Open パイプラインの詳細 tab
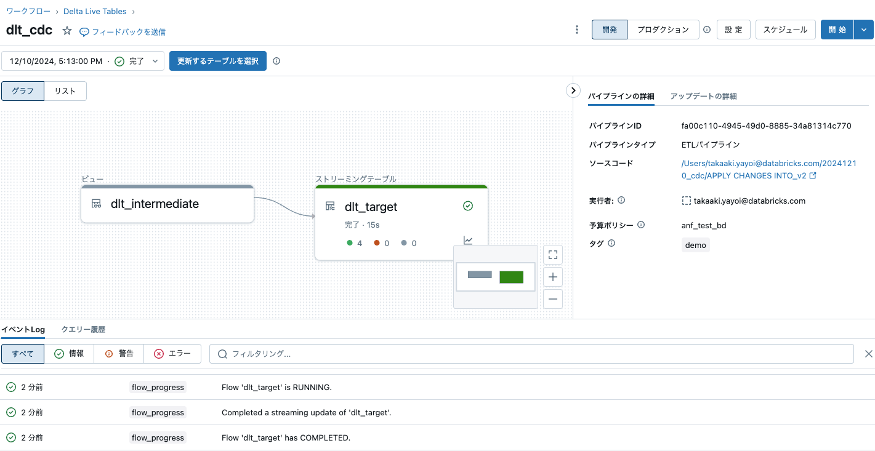Image resolution: width=875 pixels, height=451 pixels. [621, 97]
